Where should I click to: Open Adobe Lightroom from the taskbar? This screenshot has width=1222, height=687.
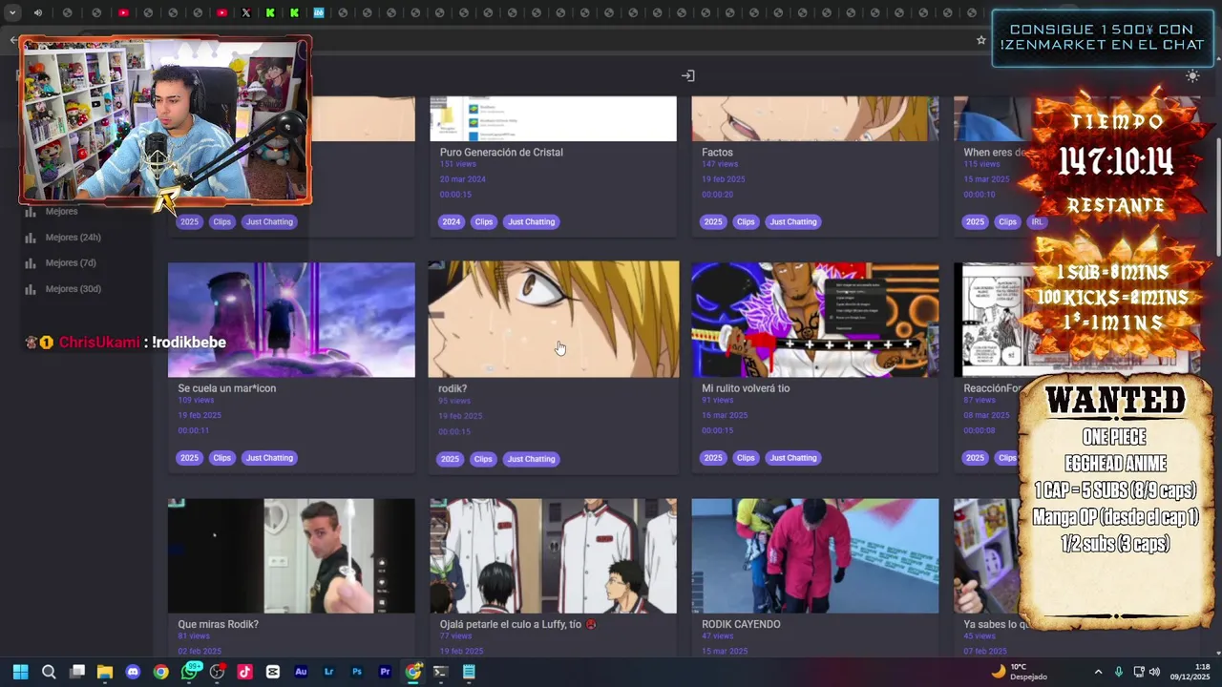coord(329,672)
